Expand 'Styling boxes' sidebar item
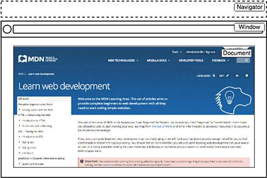The image size is (267, 178). click(20, 148)
